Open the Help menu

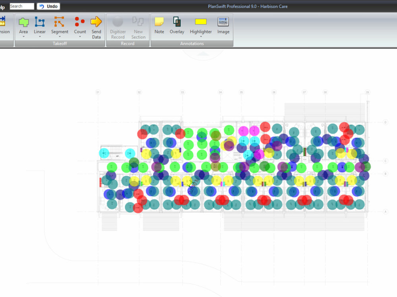click(x=2, y=7)
